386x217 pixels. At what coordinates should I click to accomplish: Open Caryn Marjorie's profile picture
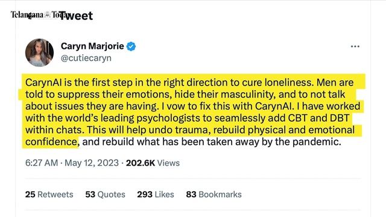point(39,52)
